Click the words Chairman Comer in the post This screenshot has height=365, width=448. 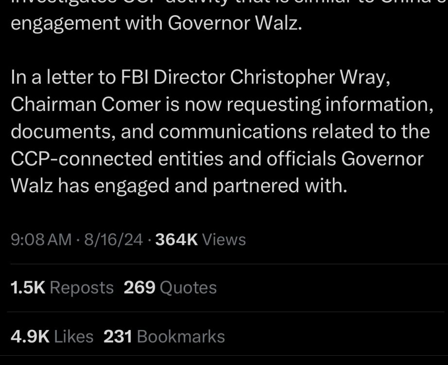click(x=86, y=104)
